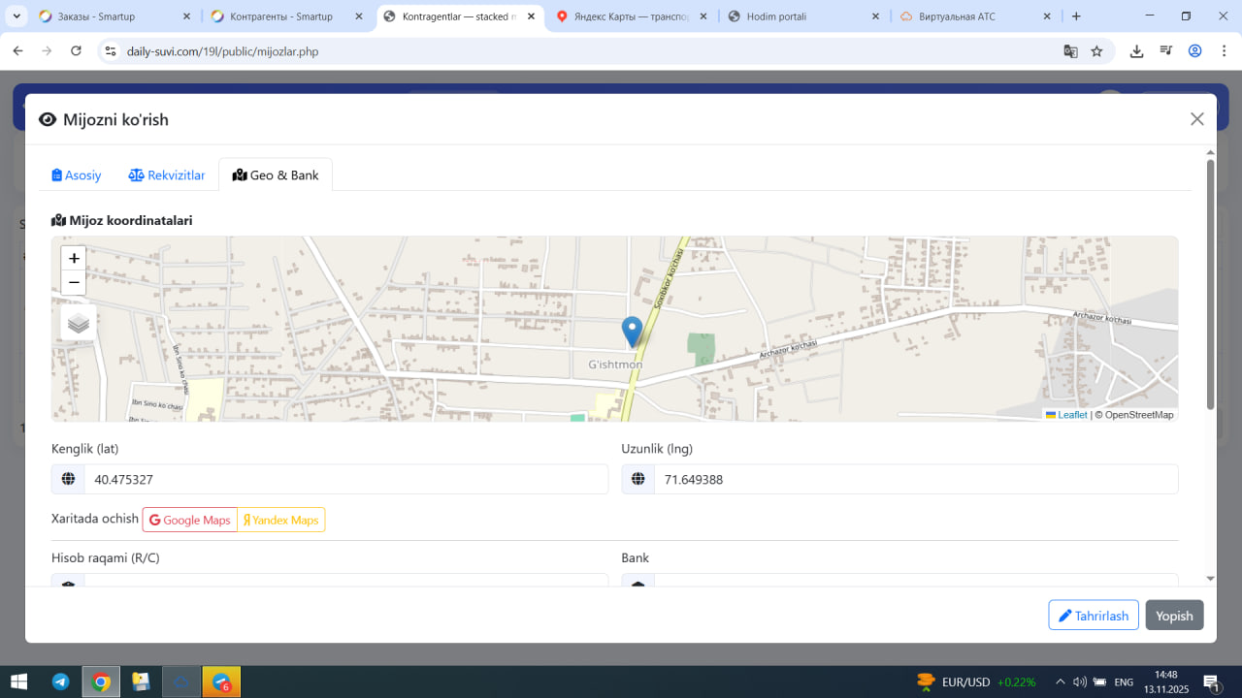Open location in Yandex Maps
The image size is (1242, 698).
coord(281,520)
